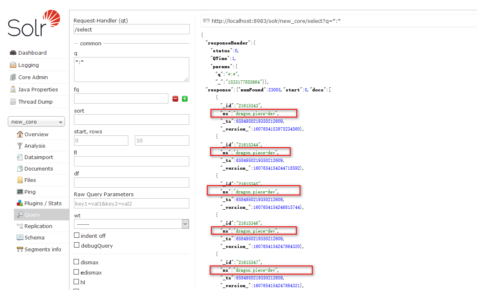Open the new_core core selector dropdown
This screenshot has width=477, height=290.
(36, 122)
